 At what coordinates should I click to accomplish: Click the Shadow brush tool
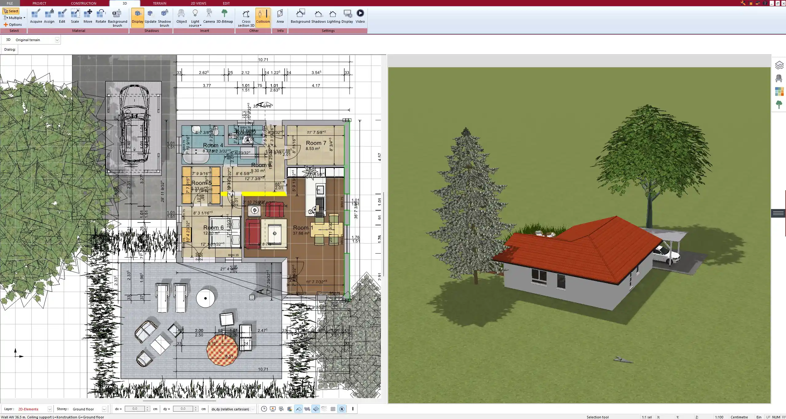click(x=164, y=17)
